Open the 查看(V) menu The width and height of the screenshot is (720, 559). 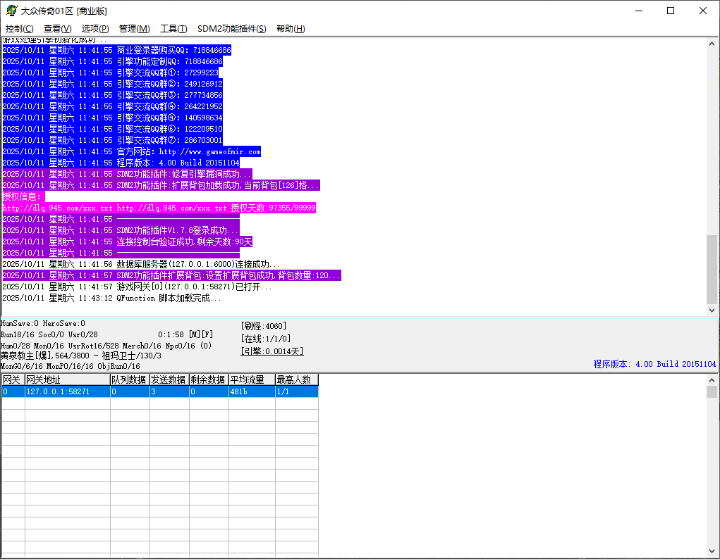click(57, 29)
